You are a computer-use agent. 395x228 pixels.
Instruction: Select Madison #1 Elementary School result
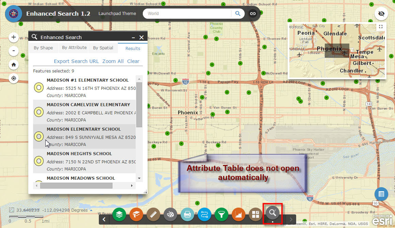pyautogui.click(x=85, y=87)
